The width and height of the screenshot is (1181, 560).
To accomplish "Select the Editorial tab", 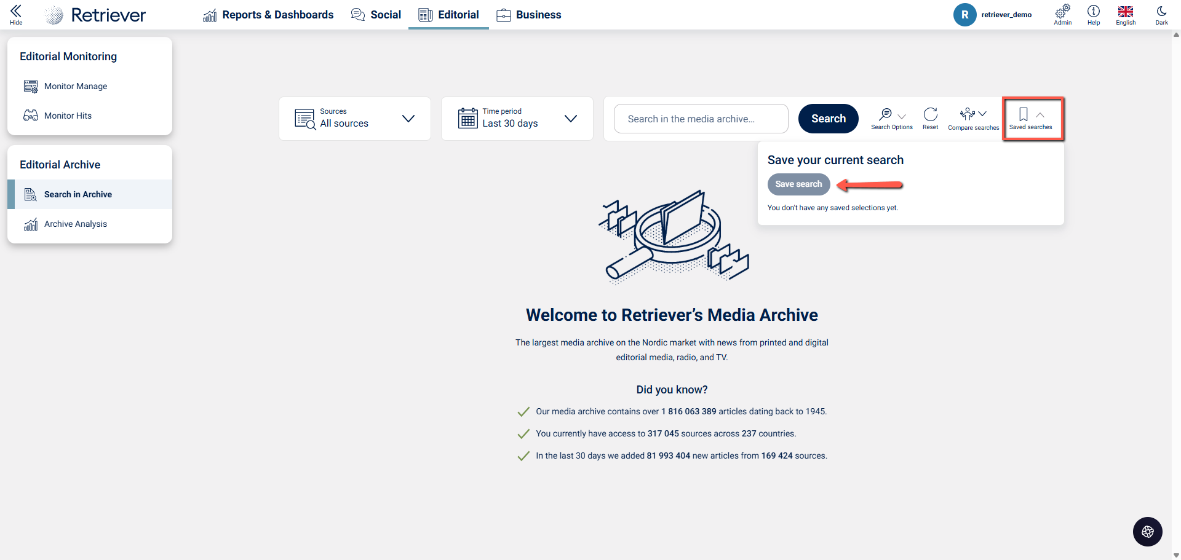I will (448, 15).
